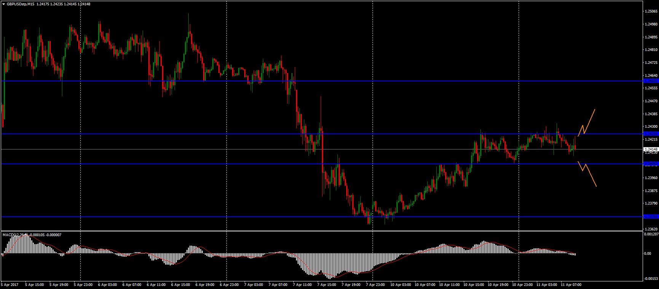Click the 10 Apr 19:00 time label

tap(498, 285)
